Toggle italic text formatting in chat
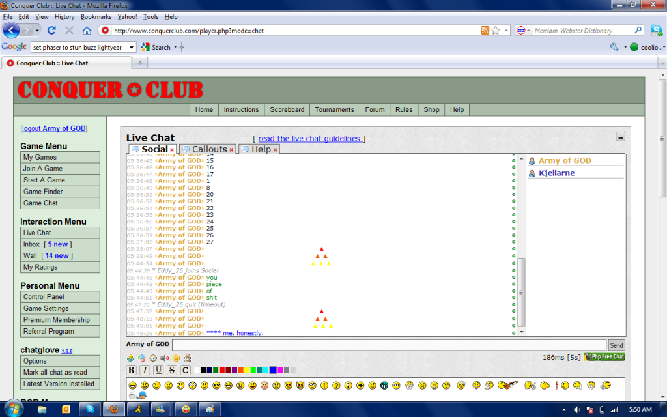 pos(145,370)
